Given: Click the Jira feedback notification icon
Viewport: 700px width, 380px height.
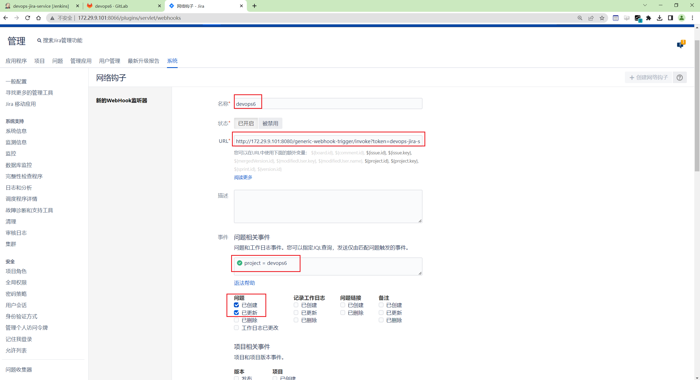Looking at the screenshot, I should [681, 44].
